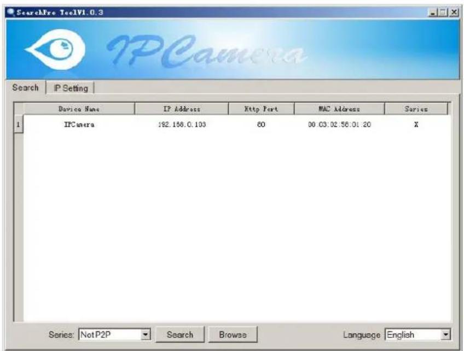
Task: Minimize the SearchPro Tool window
Action: (x=433, y=13)
